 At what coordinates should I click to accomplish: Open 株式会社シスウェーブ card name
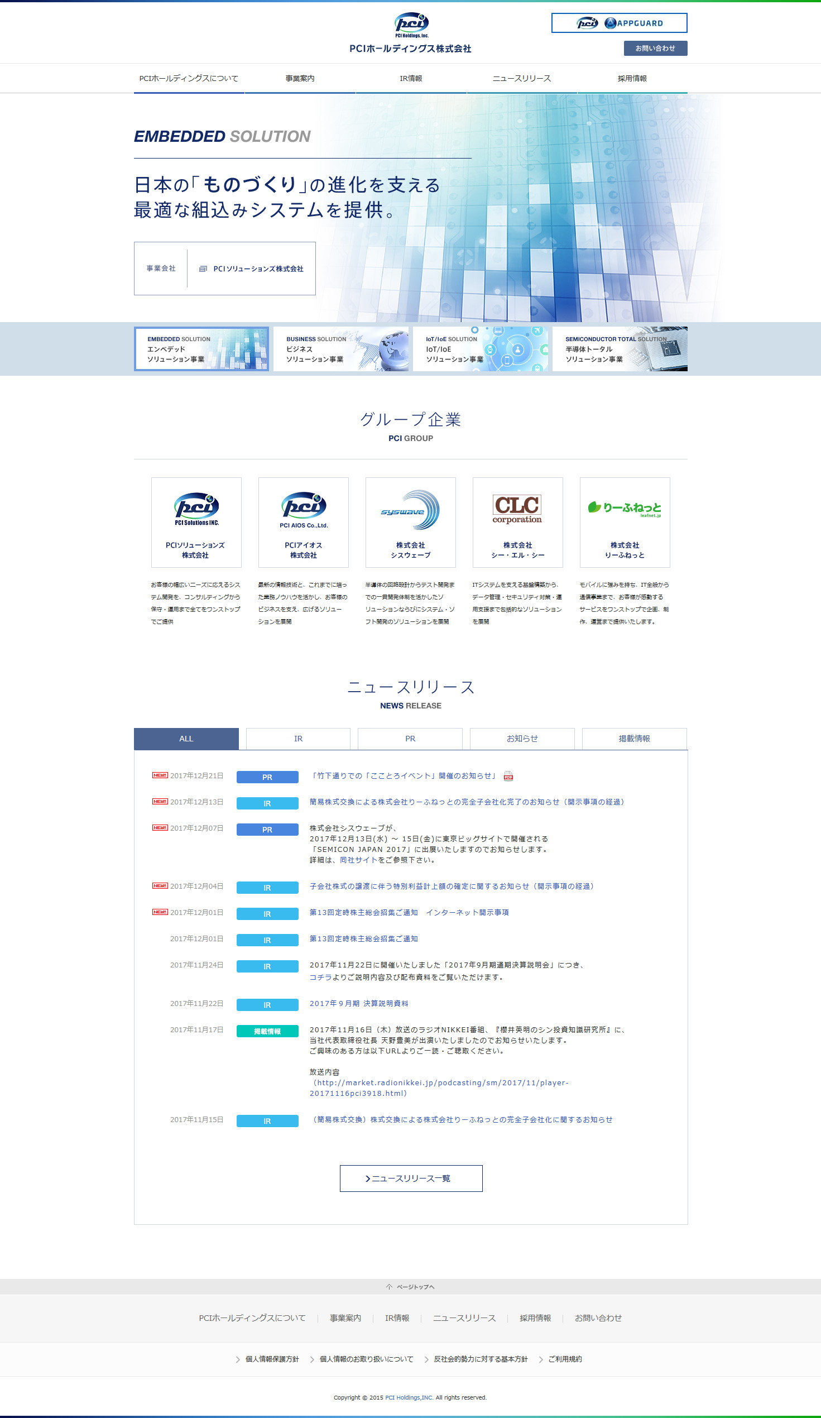[x=411, y=550]
